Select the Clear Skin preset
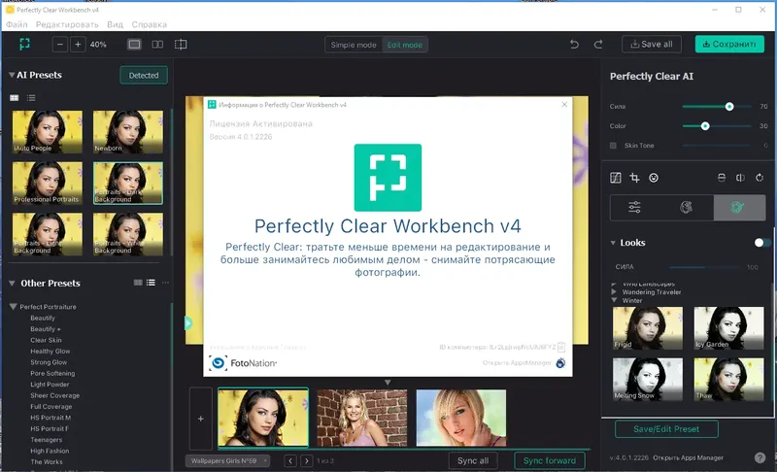 [46, 340]
